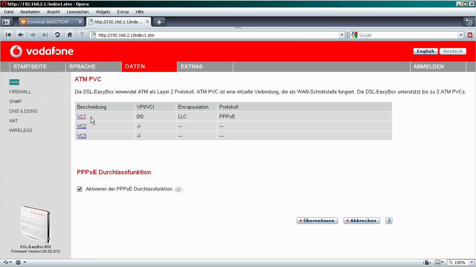
Task: Open the Lesezeichen menu
Action: pyautogui.click(x=78, y=12)
